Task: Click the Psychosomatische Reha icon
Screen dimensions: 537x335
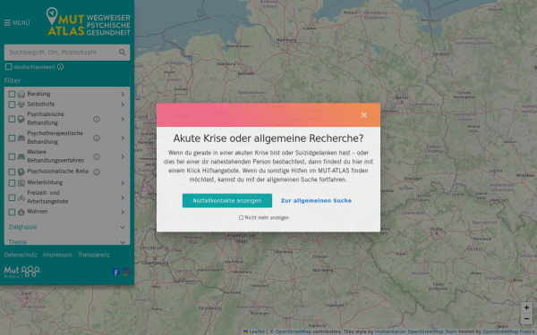Action: [21, 172]
